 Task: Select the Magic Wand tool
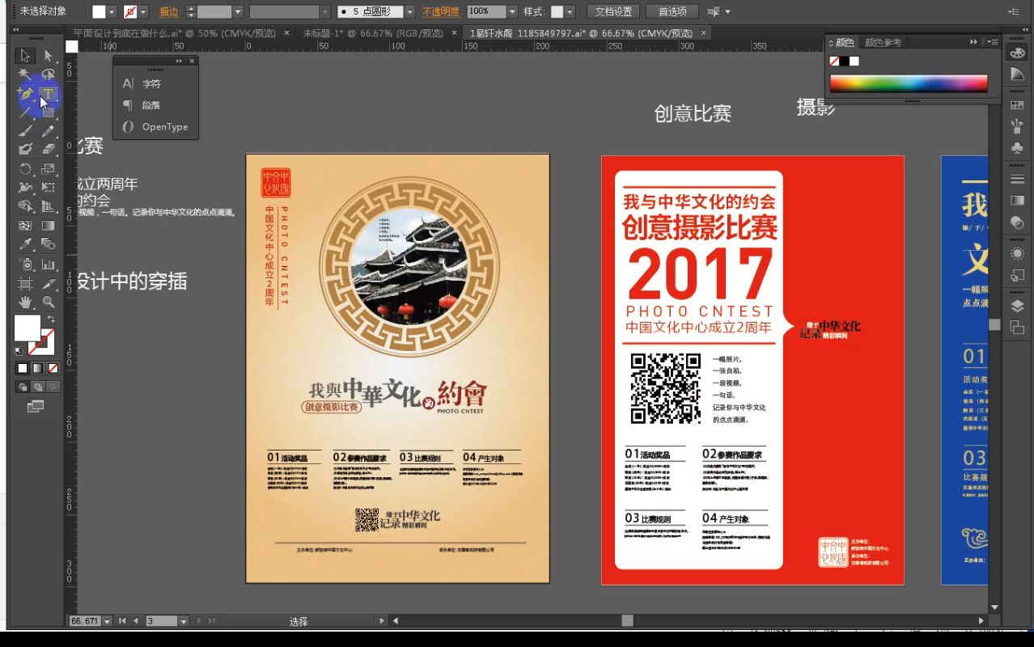[x=25, y=74]
